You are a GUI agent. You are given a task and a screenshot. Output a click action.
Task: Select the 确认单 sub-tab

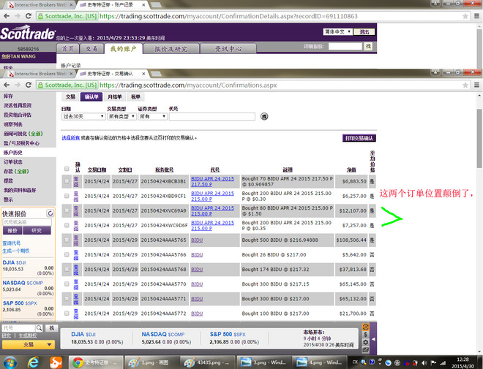click(x=91, y=97)
